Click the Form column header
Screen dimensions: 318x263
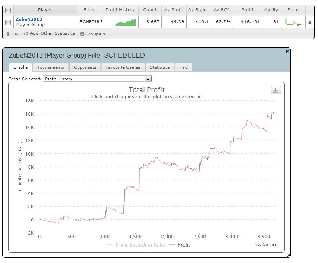293,10
